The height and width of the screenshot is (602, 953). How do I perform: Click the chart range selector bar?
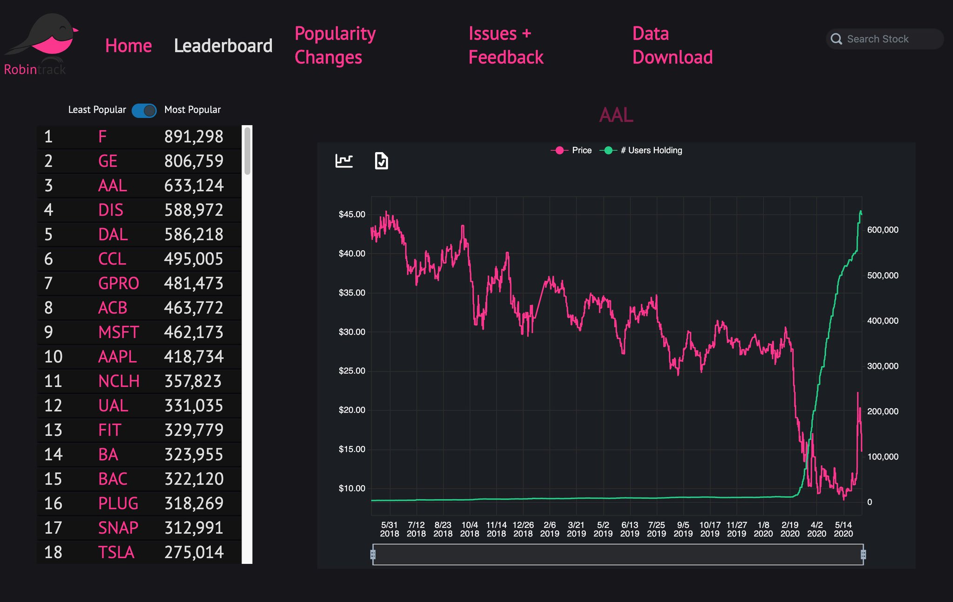(x=618, y=554)
